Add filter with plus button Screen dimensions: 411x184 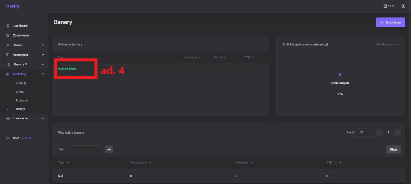coord(109,149)
